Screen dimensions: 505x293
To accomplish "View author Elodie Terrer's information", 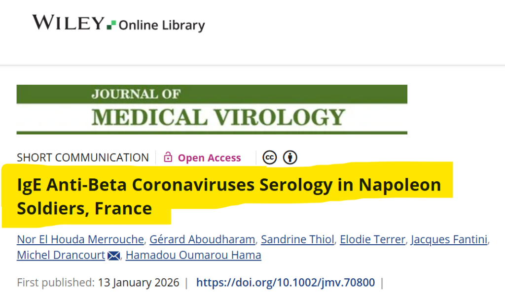I will [372, 240].
